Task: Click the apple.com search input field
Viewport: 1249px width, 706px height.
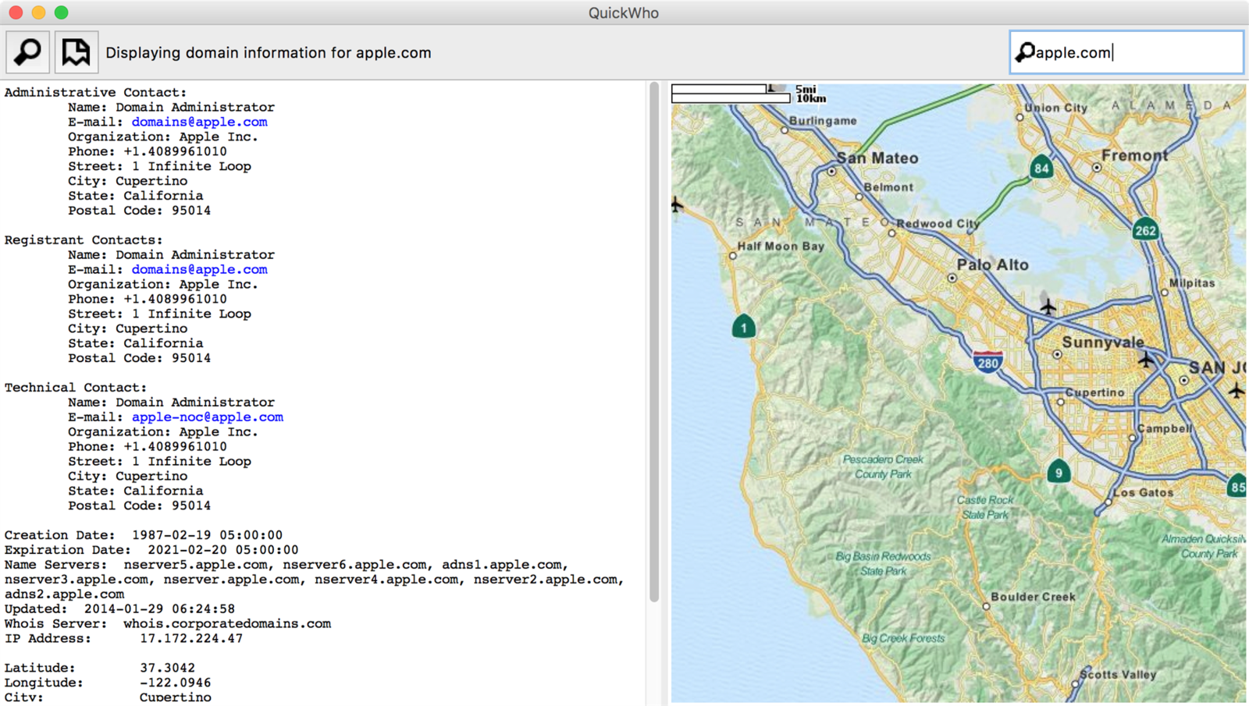Action: tap(1126, 52)
